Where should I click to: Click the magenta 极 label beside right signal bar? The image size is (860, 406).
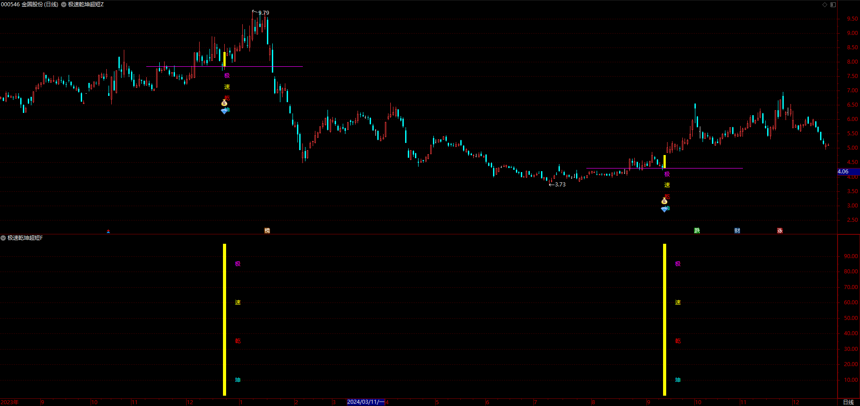(x=678, y=264)
